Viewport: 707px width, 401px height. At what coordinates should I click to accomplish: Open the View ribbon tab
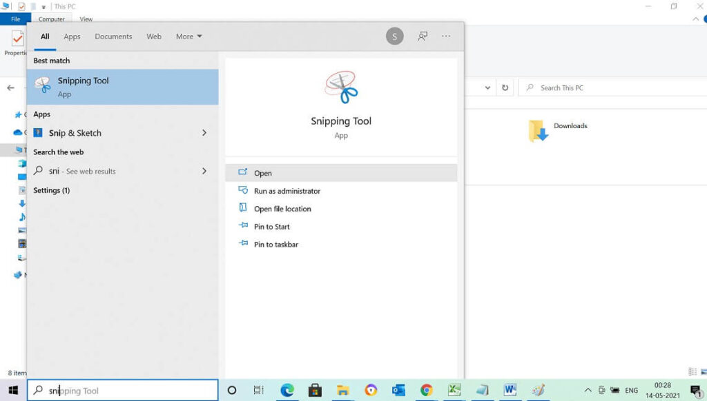[x=86, y=19]
